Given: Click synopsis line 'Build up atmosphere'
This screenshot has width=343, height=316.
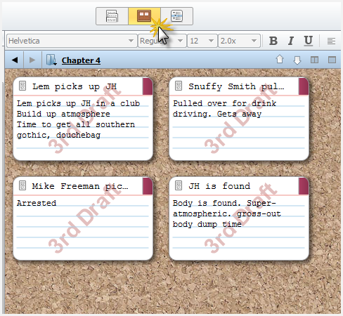Looking at the screenshot, I should (x=63, y=114).
